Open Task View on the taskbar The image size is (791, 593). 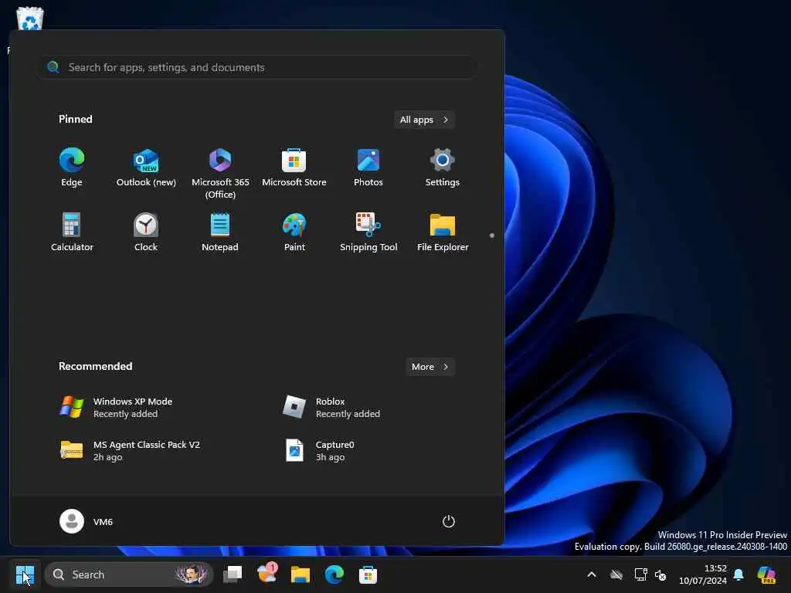pos(233,574)
